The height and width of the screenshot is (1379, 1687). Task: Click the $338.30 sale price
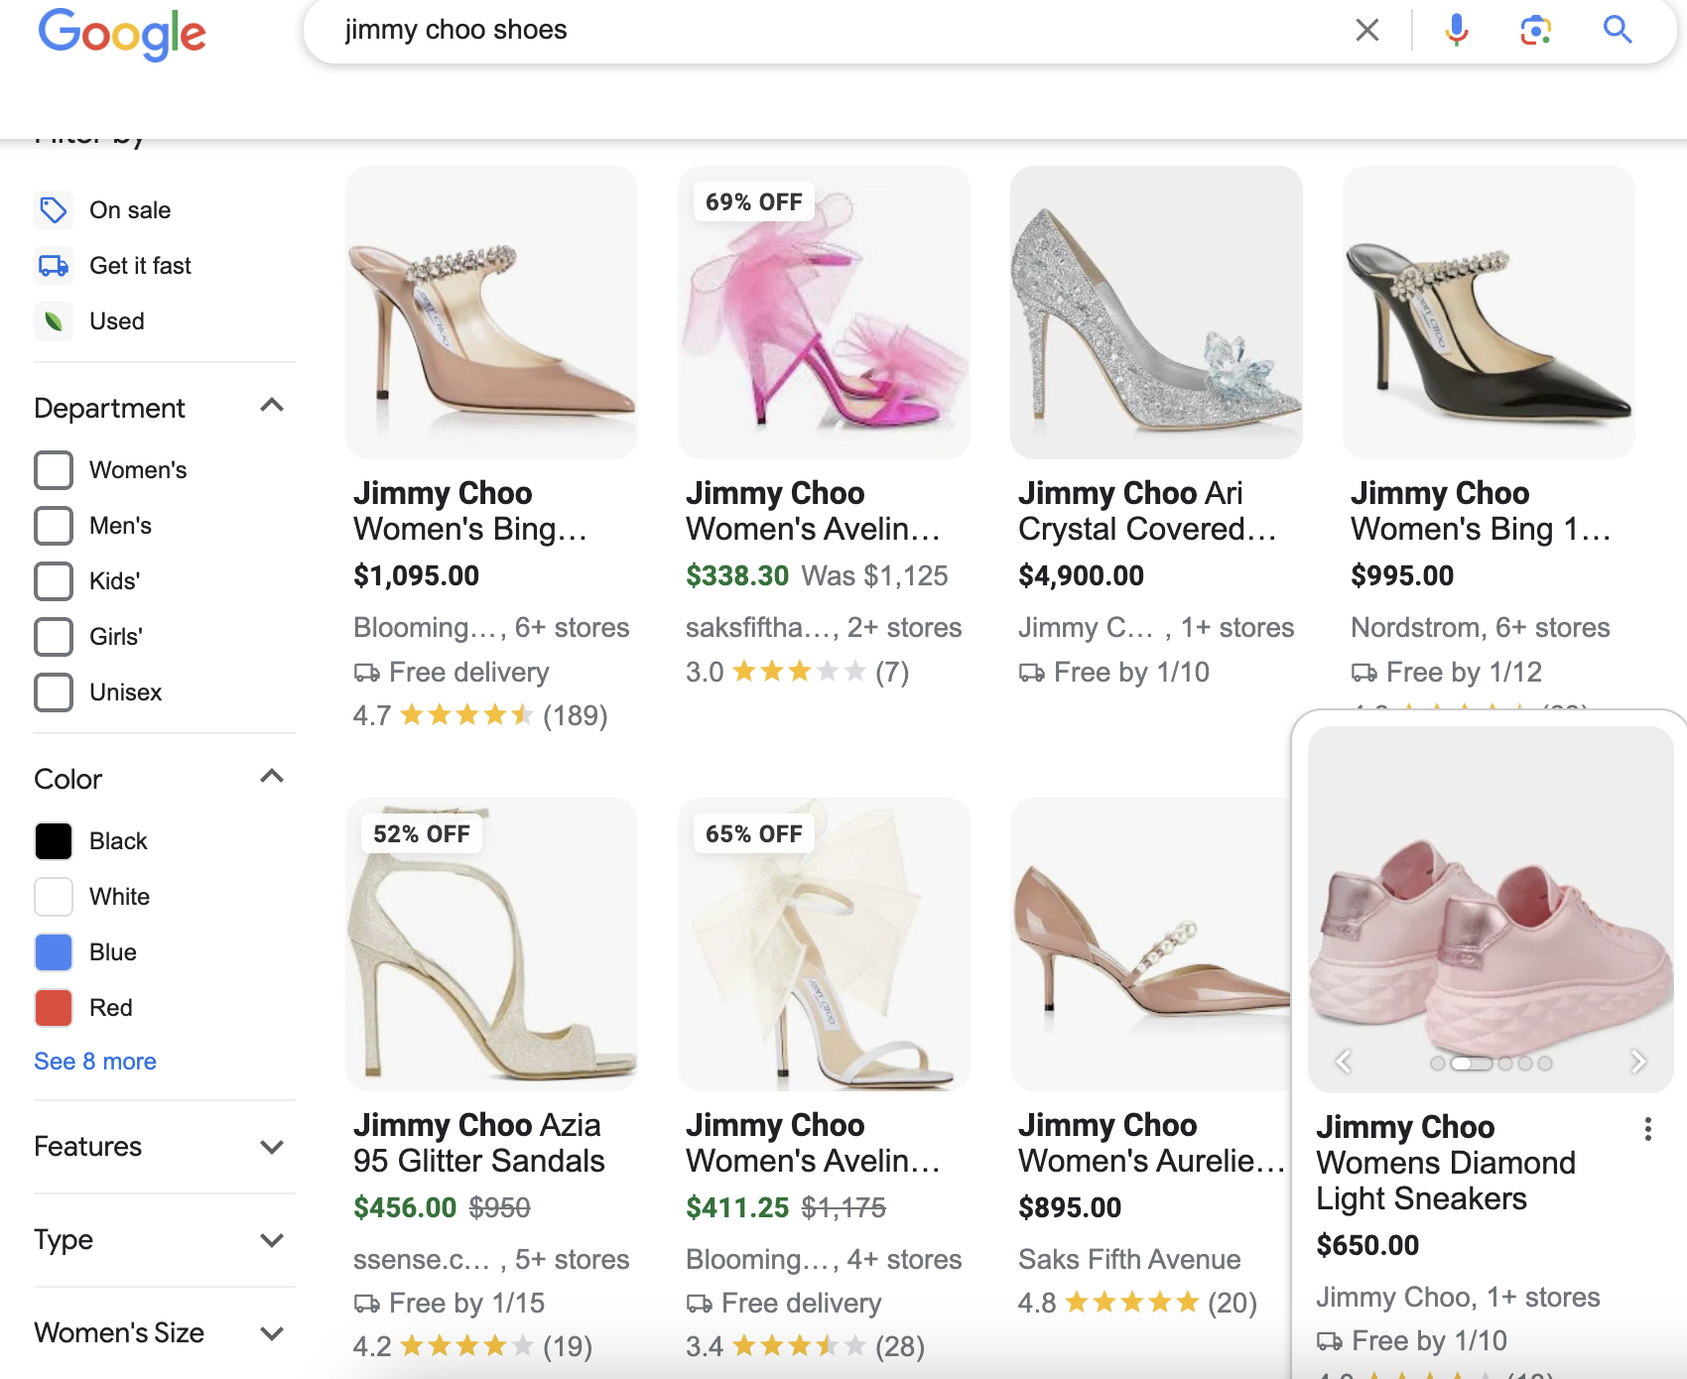point(737,575)
